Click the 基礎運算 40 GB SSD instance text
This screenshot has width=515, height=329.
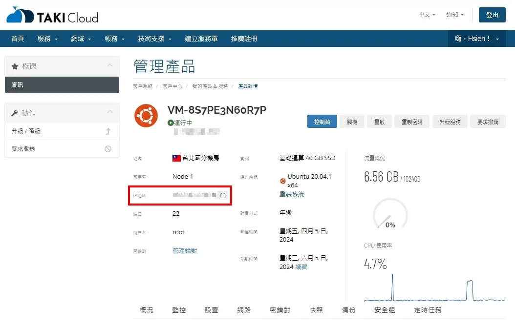coord(307,158)
